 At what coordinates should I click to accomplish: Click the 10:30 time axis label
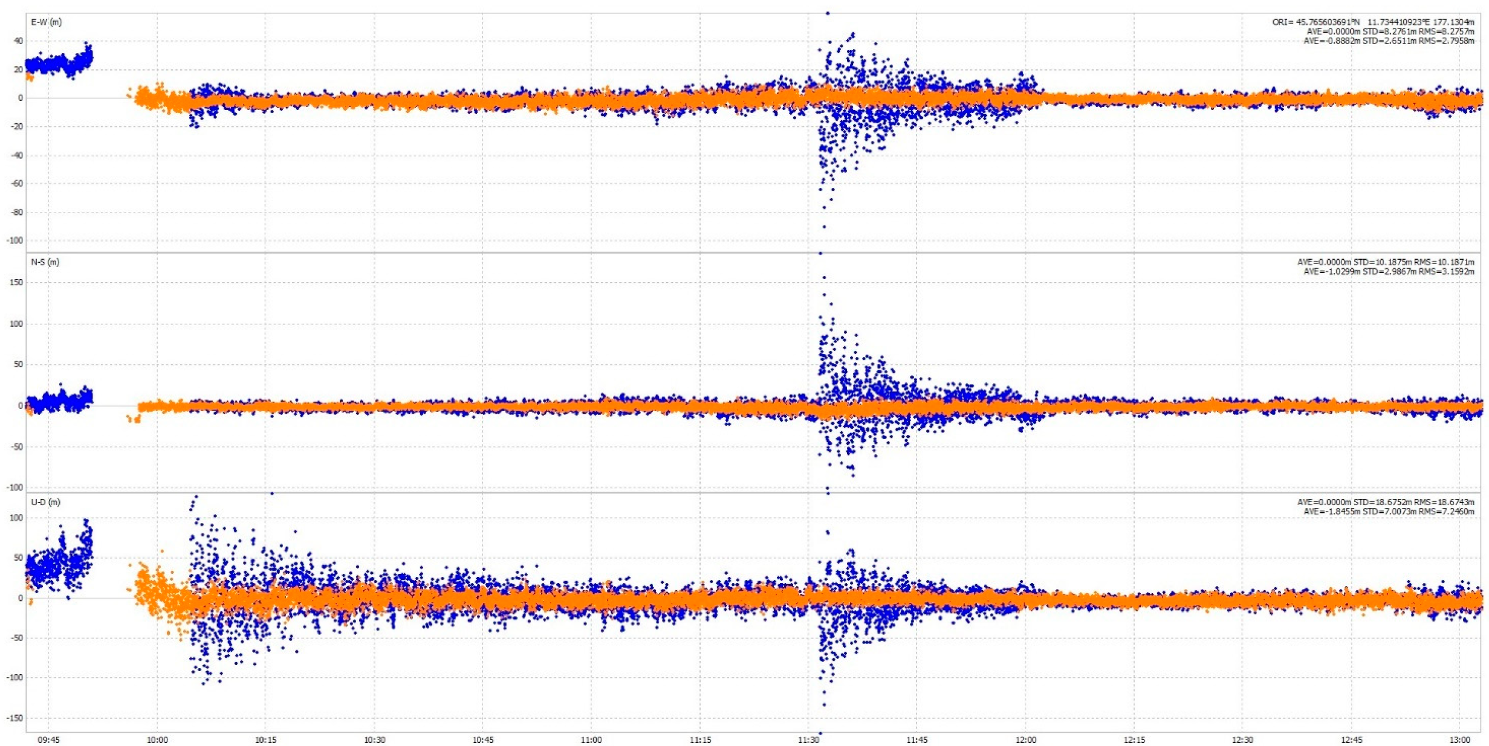[374, 740]
